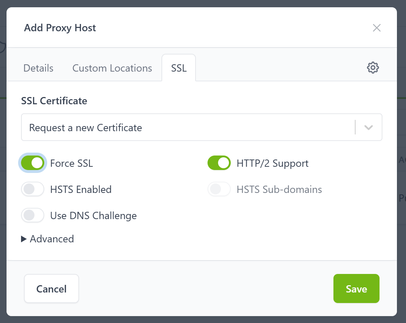The image size is (406, 323).
Task: Open the gear settings icon
Action: 373,68
